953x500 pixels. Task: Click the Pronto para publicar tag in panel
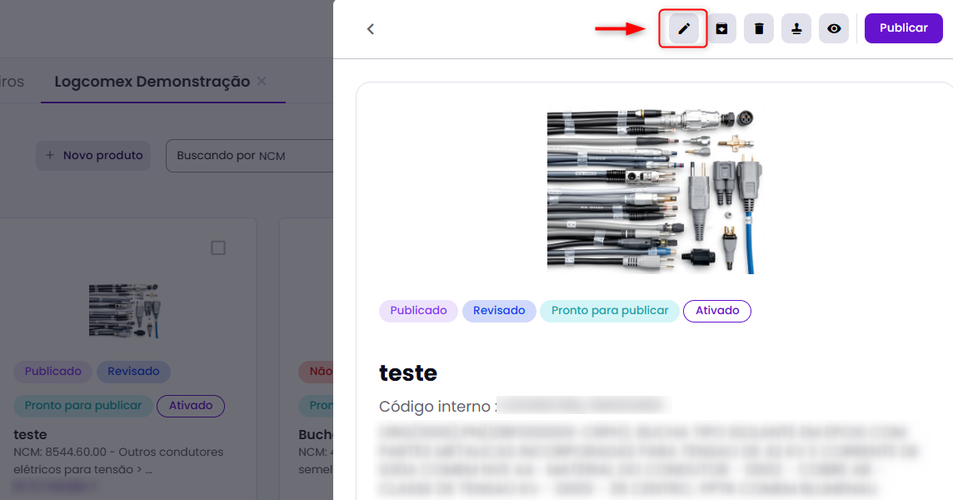pos(610,311)
